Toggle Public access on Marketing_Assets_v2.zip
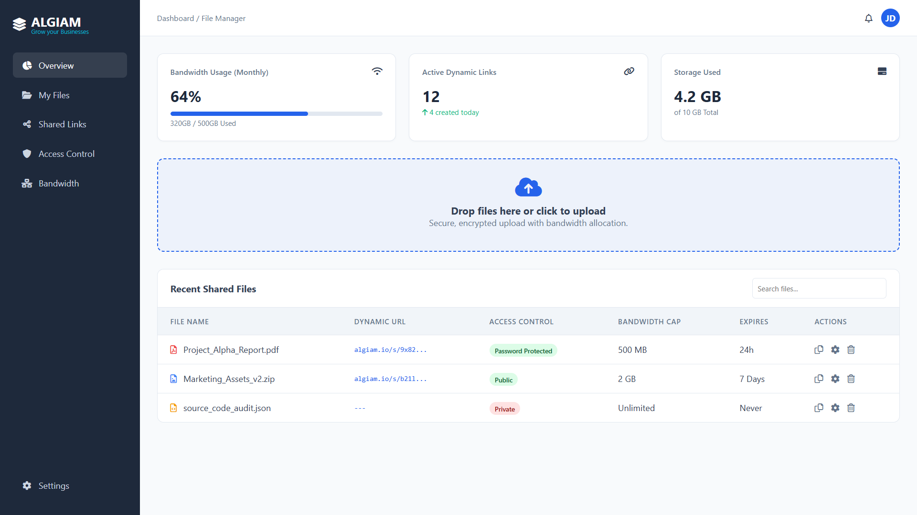Viewport: 917px width, 515px height. (503, 380)
